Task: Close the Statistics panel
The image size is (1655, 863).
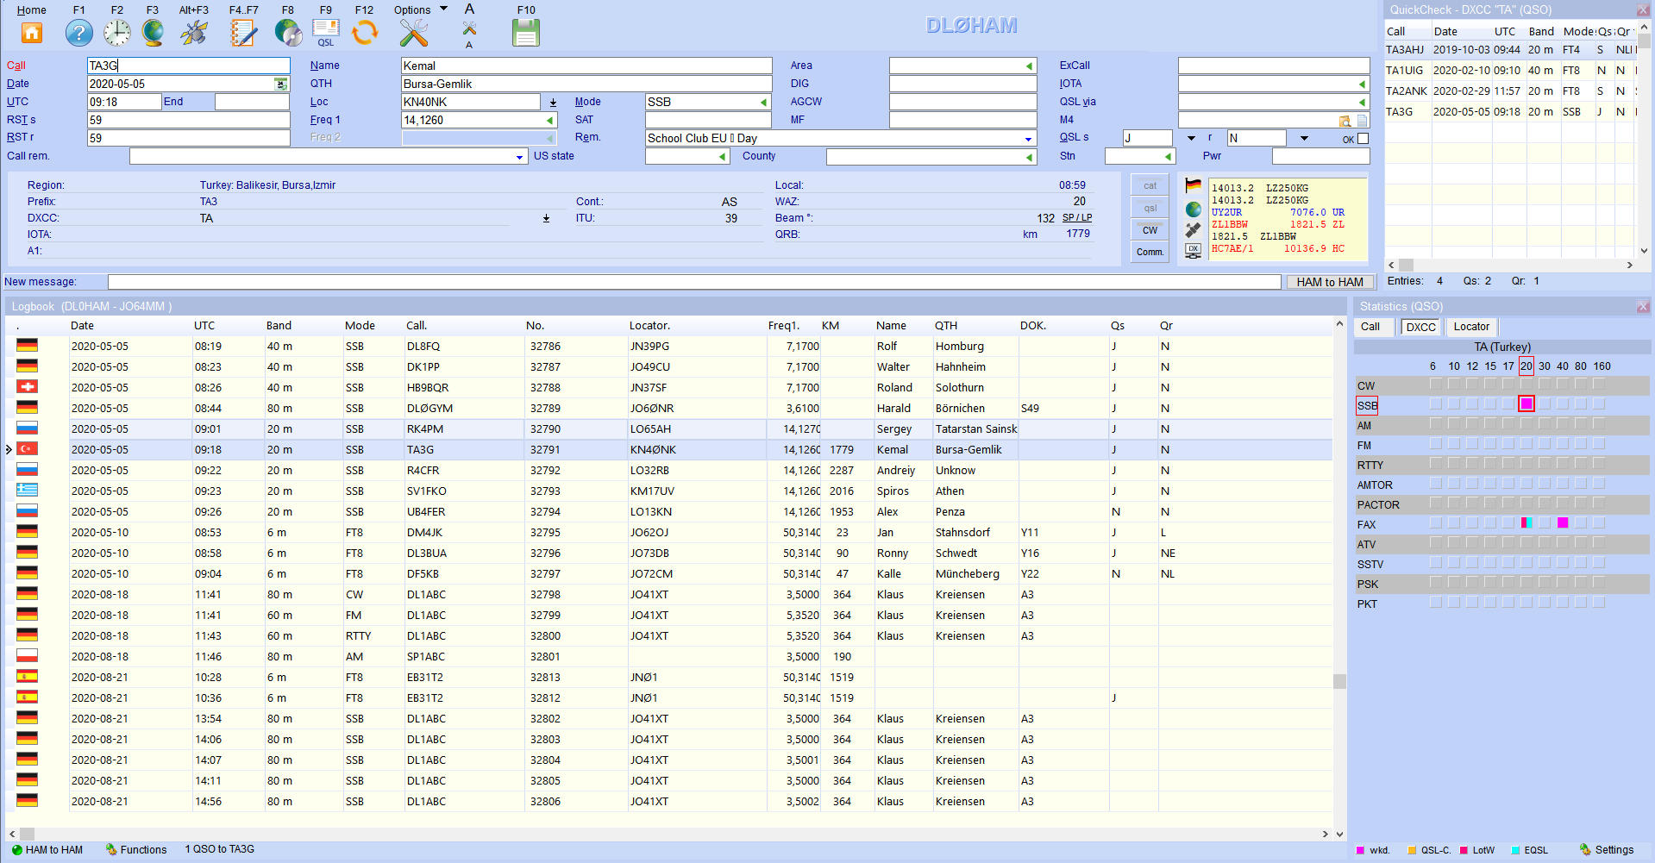Action: (x=1643, y=307)
